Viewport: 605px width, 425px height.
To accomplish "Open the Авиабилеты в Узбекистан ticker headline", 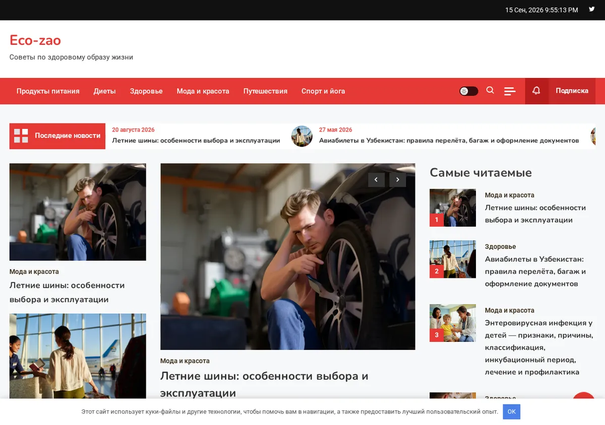I will tap(449, 140).
